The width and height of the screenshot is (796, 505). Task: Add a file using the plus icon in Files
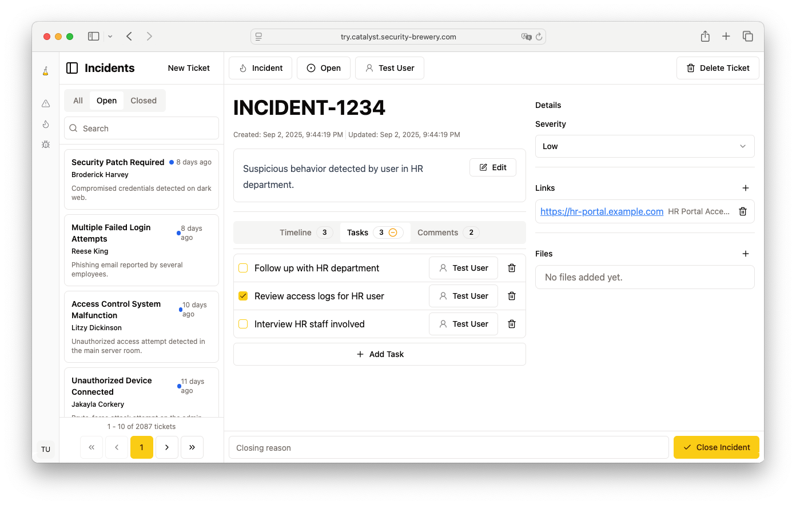(745, 253)
